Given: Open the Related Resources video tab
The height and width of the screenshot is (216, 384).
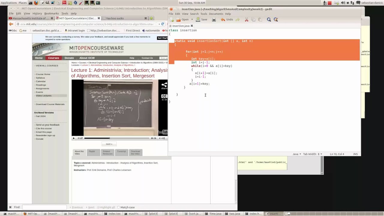Looking at the screenshot, I should pyautogui.click(x=107, y=152).
